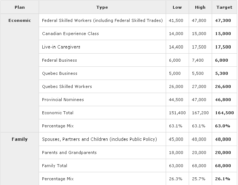Click the Provincial Nominees type cell
Image resolution: width=238 pixels, height=185 pixels.
[63, 100]
